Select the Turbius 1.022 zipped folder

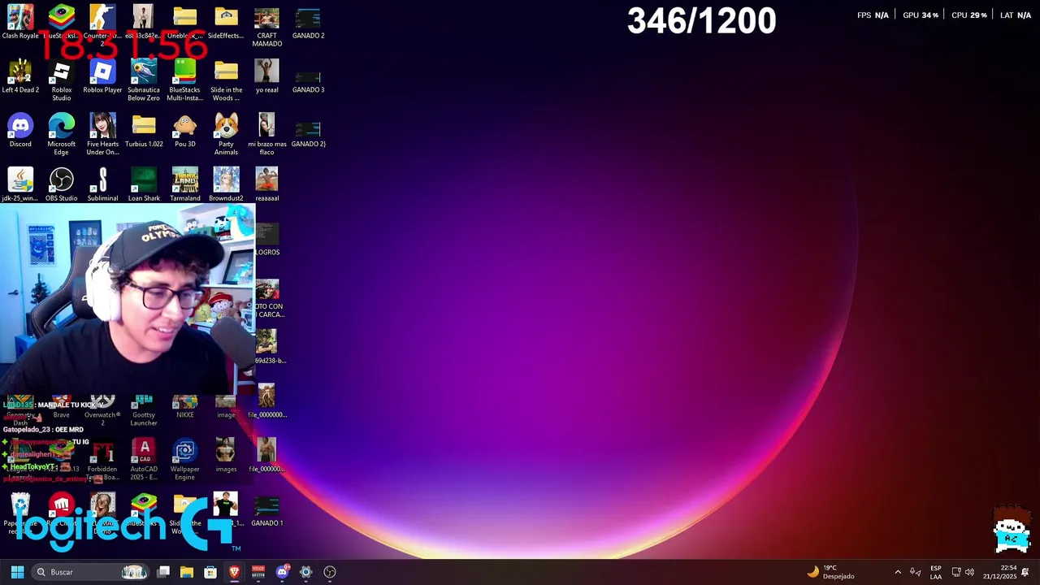pos(144,131)
